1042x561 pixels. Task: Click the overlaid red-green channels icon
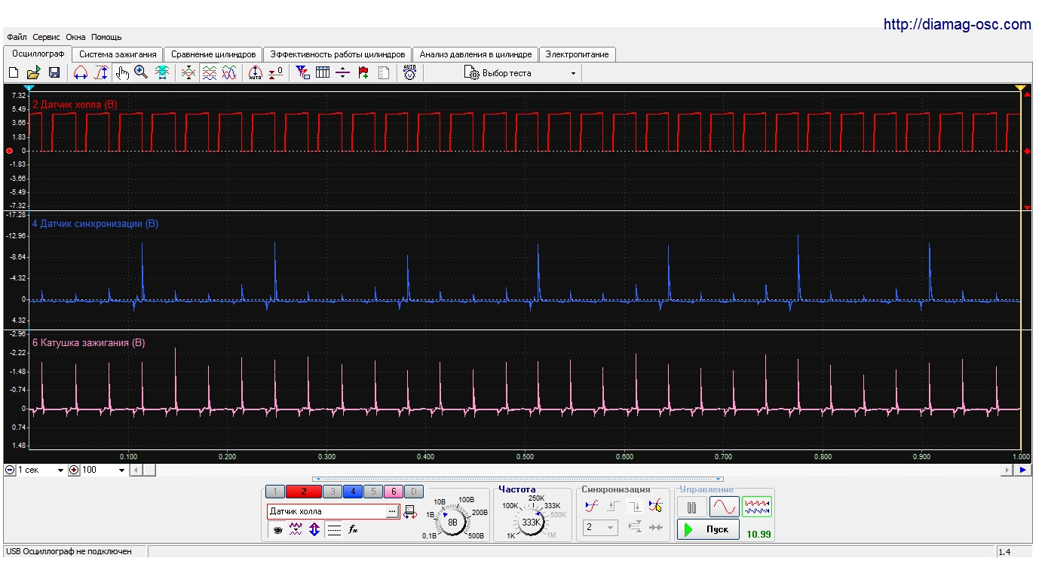tap(188, 73)
